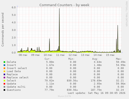Click the 'Cur:' column header

click(x=47, y=59)
